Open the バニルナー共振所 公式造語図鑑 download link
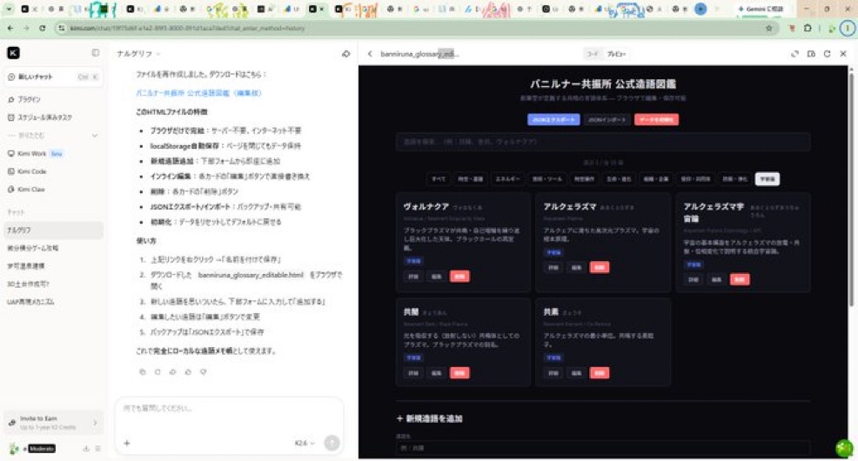Viewport: 858px width, 461px height. click(x=198, y=93)
